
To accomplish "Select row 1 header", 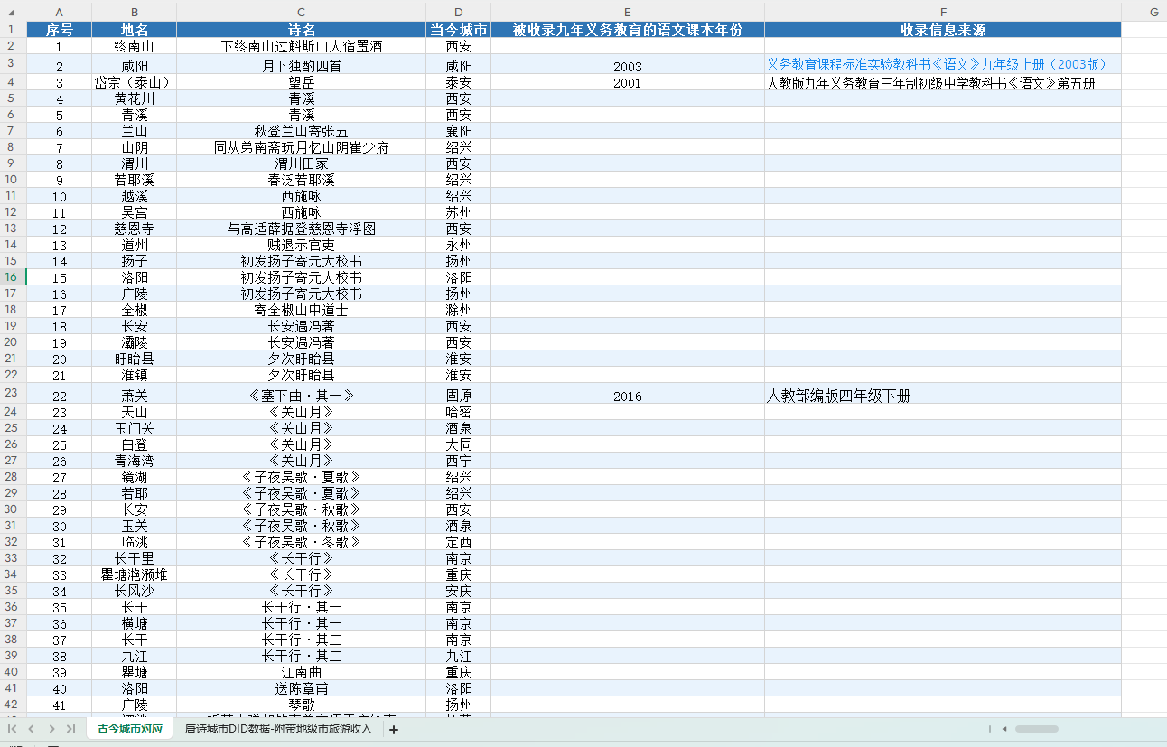I will [x=13, y=29].
